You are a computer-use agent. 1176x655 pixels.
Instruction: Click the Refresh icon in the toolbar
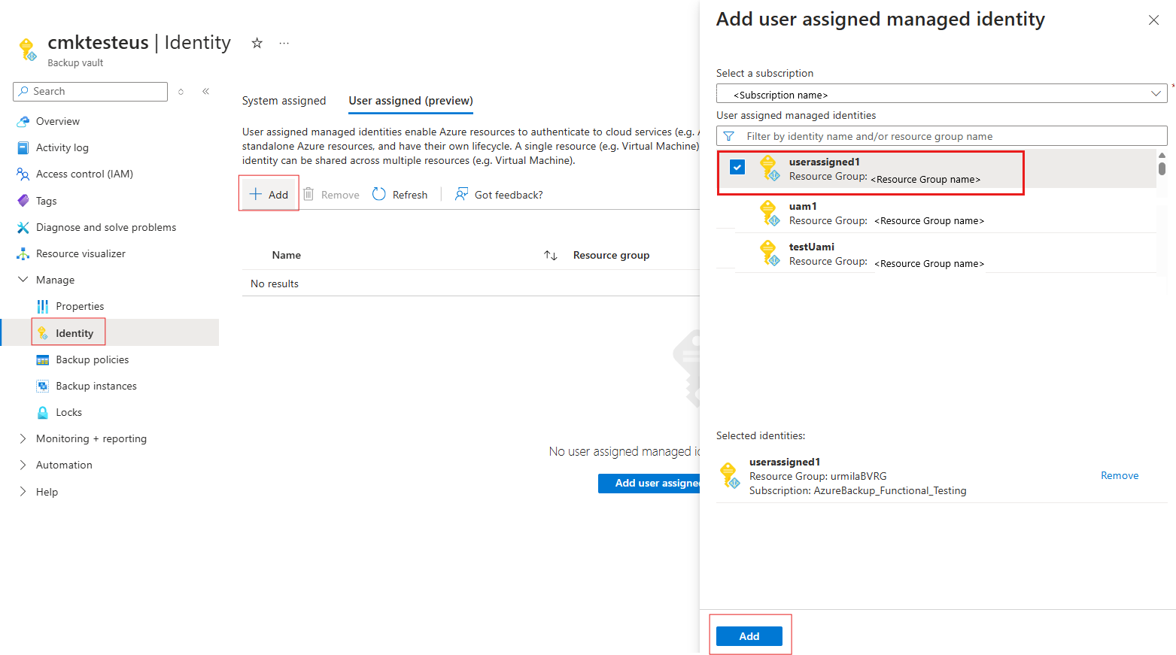pyautogui.click(x=379, y=194)
